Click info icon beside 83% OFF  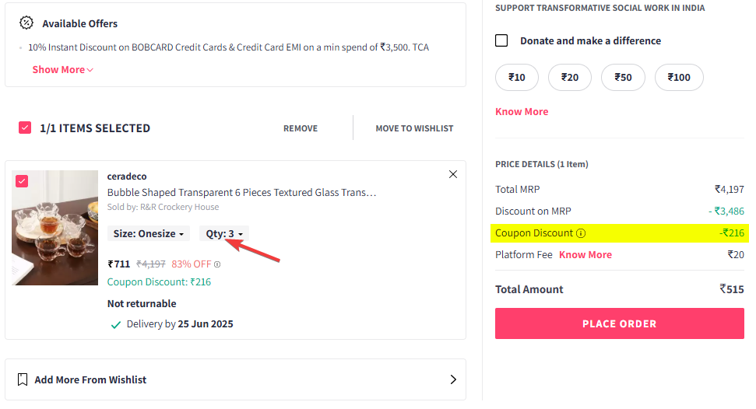(x=217, y=264)
